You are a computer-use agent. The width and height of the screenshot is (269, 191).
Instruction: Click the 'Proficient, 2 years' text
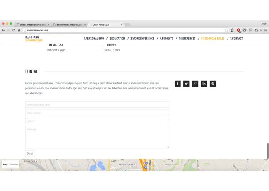56,50
